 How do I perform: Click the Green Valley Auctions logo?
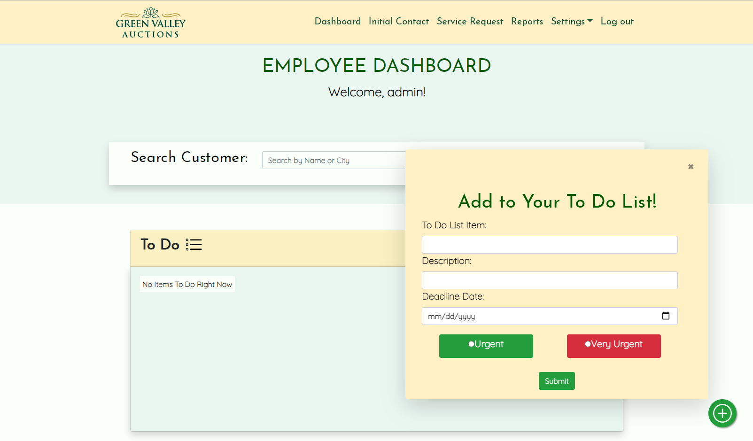click(150, 23)
